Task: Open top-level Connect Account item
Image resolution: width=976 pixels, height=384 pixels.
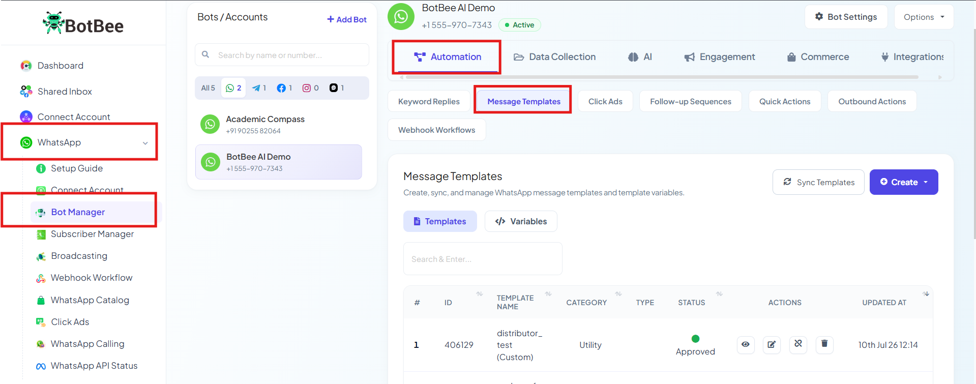Action: click(x=74, y=117)
